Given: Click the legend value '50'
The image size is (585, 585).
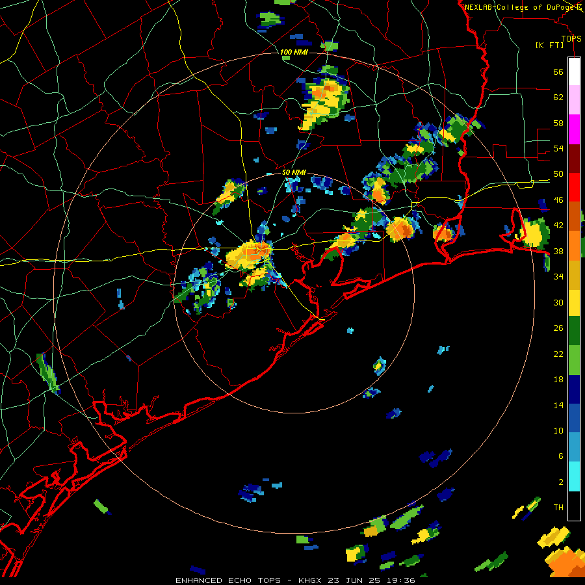Looking at the screenshot, I should click(x=558, y=174).
